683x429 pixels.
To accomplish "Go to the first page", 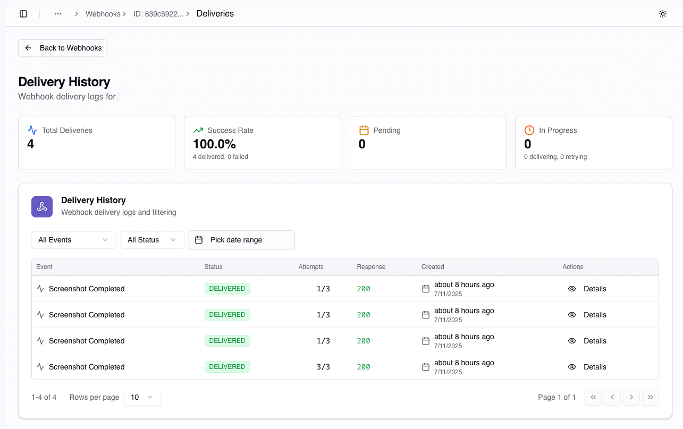I will 593,397.
